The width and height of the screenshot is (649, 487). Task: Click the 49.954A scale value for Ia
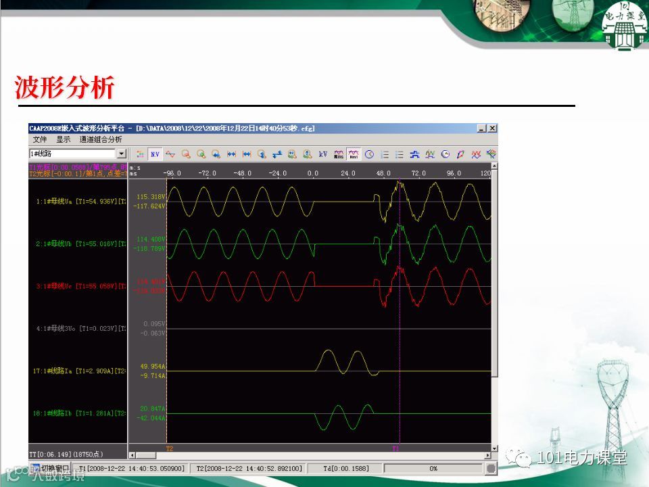[x=152, y=366]
